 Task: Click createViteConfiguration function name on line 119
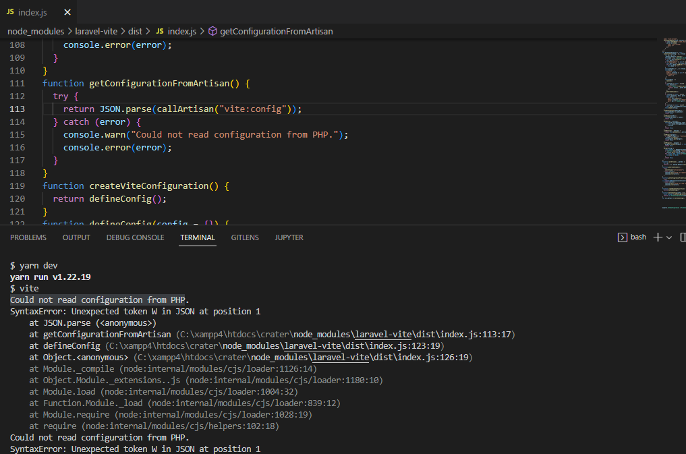[149, 186]
